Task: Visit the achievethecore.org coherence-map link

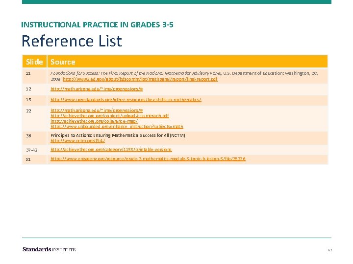Action: click(x=94, y=121)
